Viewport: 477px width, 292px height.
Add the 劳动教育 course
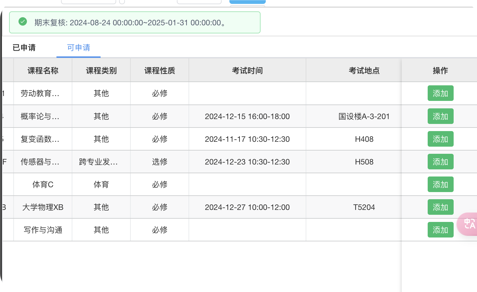[440, 93]
